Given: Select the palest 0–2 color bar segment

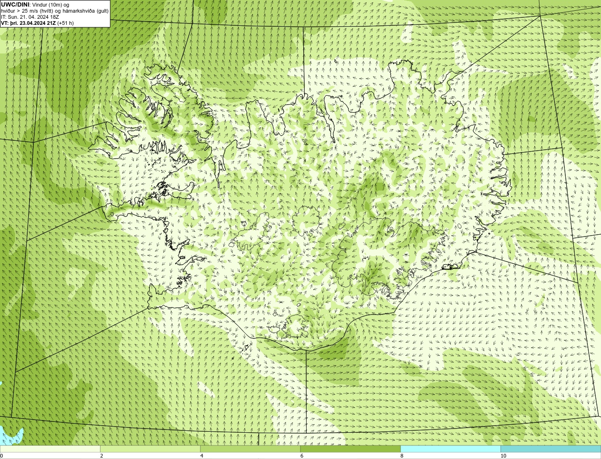Looking at the screenshot, I should [50, 449].
